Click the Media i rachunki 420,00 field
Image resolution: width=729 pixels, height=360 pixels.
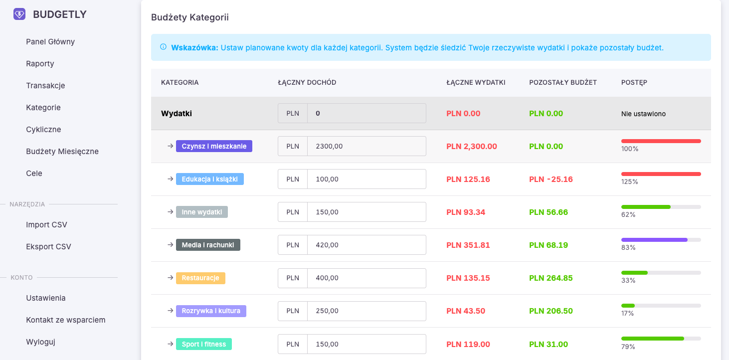tap(366, 245)
